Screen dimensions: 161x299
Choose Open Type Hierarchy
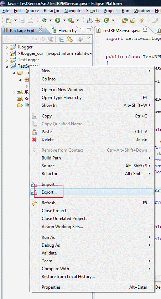tap(92, 98)
